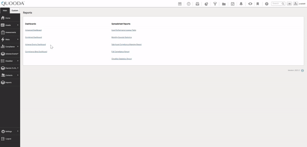Expand the Adverse Events submenu arrow

(x=18, y=53)
